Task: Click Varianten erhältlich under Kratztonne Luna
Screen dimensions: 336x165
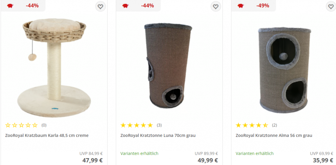Action: [139, 154]
